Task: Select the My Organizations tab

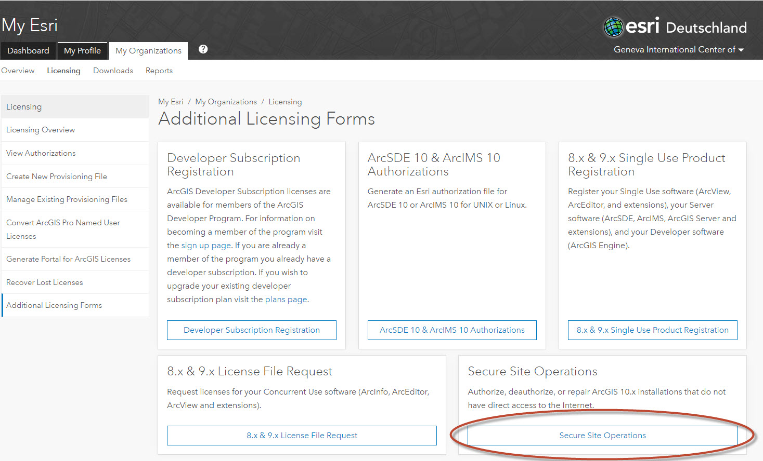Action: 148,50
